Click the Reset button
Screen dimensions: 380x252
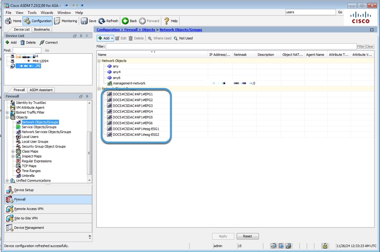[x=247, y=236]
